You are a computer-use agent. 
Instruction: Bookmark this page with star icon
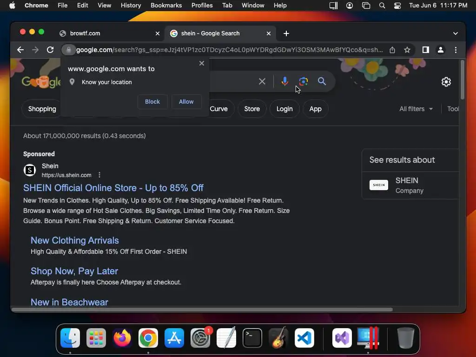tap(407, 50)
